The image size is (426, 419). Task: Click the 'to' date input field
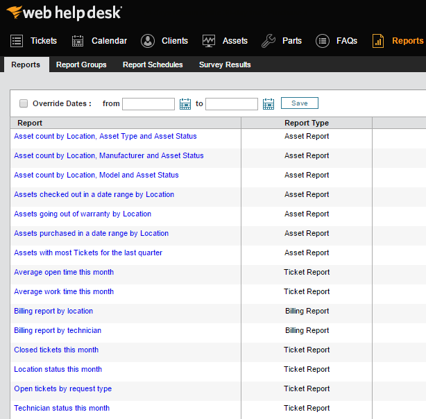(x=232, y=104)
